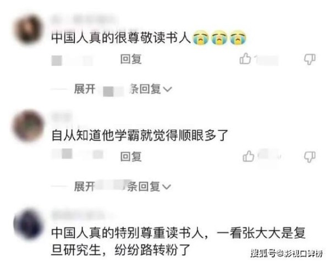Open the blurred username of first commenter
Screen dimensions: 330x262
click(84, 19)
